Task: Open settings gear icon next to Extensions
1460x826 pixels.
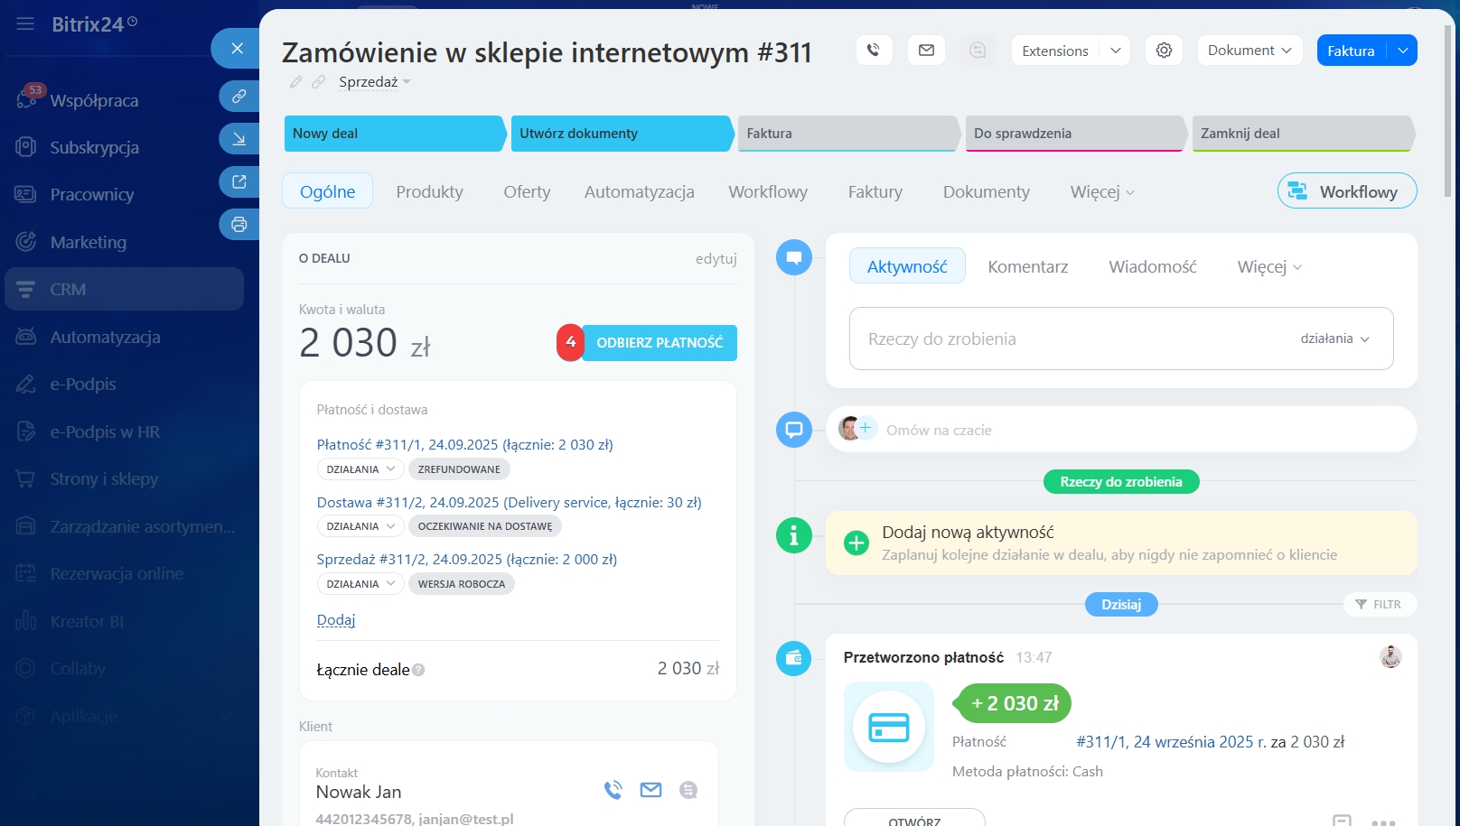Action: pyautogui.click(x=1164, y=51)
